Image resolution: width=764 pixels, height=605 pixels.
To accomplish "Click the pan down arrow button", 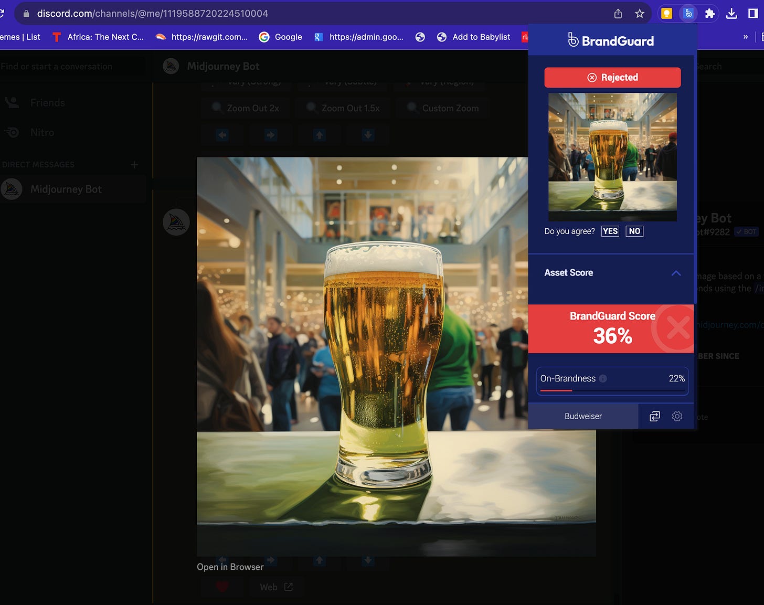I will point(368,135).
